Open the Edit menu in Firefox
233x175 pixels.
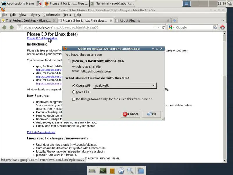click(13, 15)
